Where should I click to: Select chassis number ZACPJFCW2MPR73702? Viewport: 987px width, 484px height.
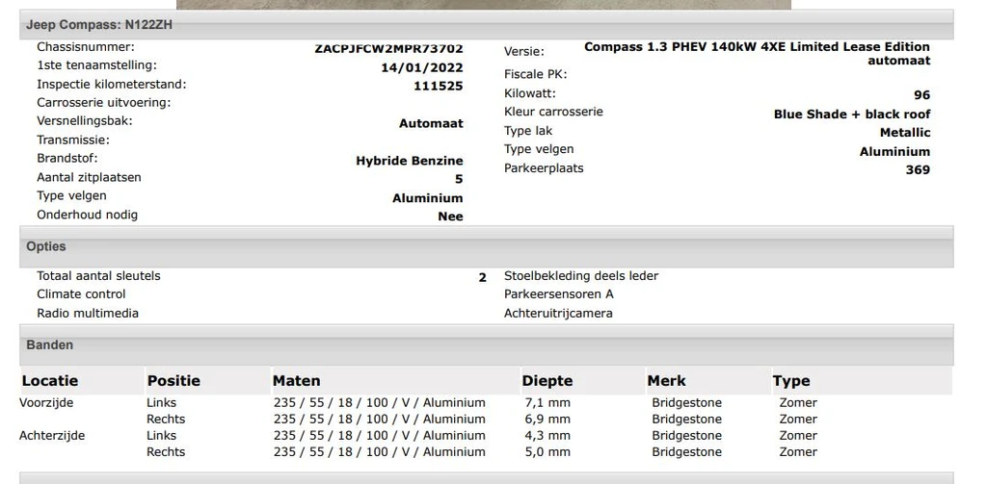click(389, 48)
